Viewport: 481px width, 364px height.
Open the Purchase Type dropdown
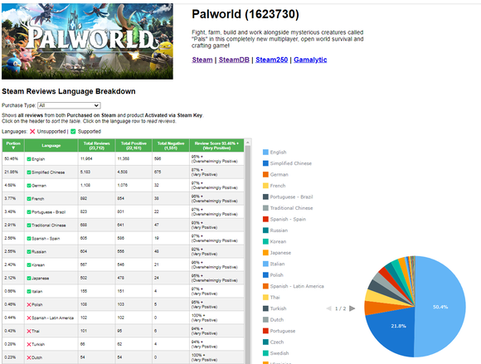(69, 105)
